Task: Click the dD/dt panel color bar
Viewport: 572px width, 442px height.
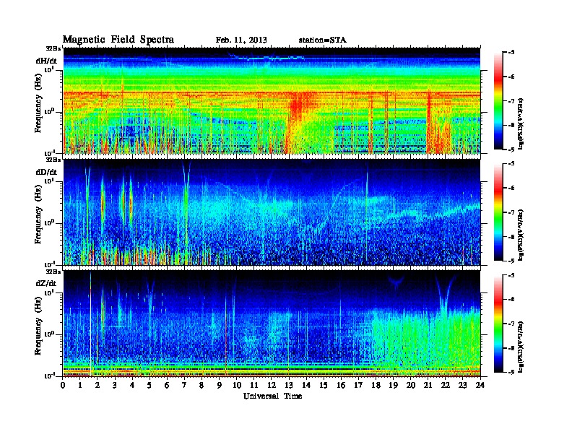Action: [x=498, y=212]
